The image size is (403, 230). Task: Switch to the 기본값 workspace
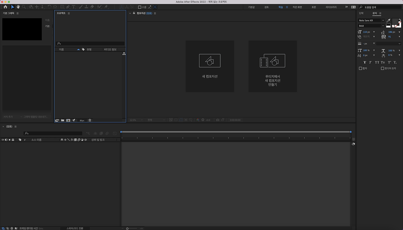click(252, 7)
